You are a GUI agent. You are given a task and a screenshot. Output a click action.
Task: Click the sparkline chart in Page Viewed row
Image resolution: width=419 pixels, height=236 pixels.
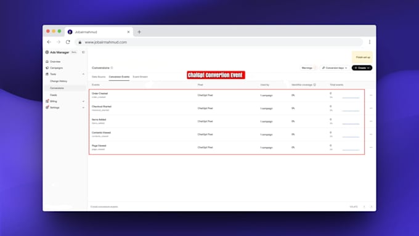coord(351,150)
